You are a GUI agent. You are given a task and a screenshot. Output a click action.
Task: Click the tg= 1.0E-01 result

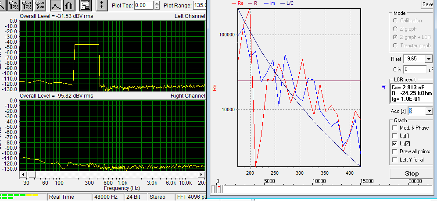pyautogui.click(x=407, y=98)
